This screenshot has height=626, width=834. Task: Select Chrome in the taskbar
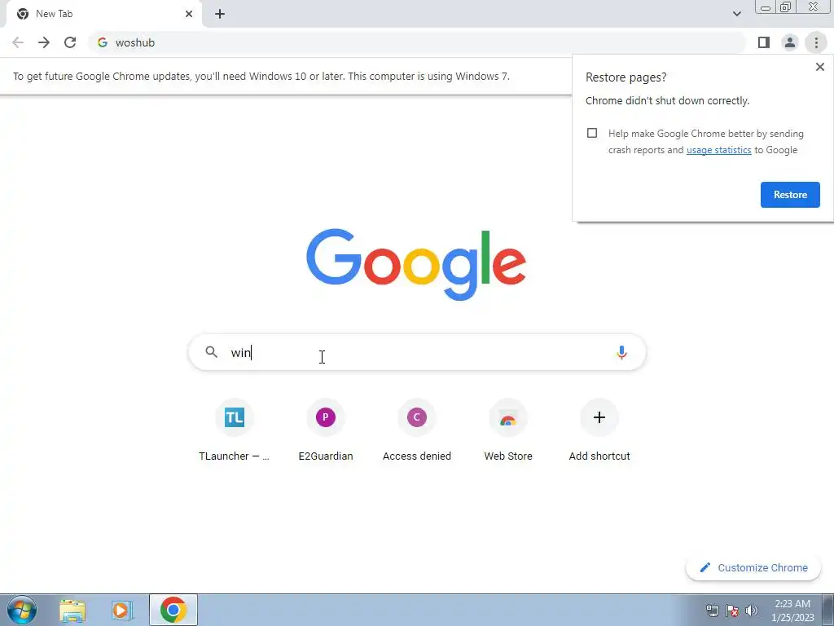tap(173, 610)
